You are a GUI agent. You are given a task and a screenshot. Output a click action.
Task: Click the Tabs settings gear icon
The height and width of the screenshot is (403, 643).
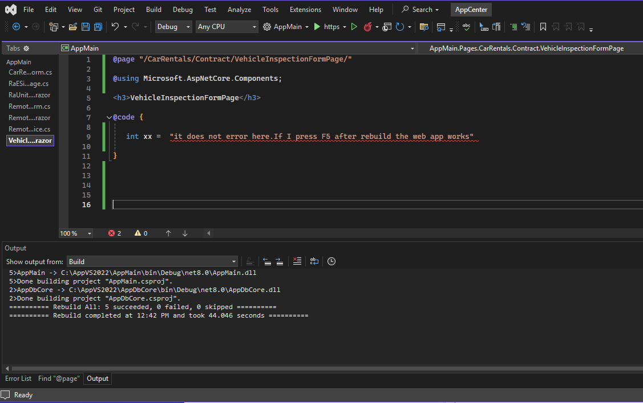click(x=26, y=48)
